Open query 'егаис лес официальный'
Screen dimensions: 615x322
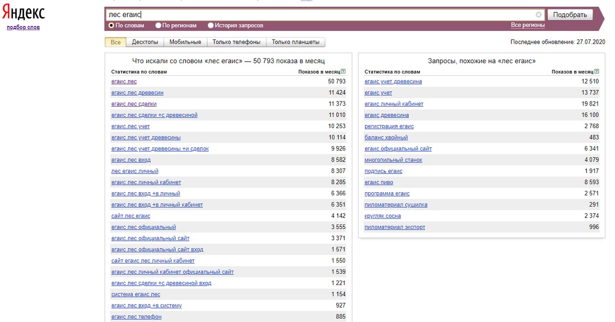point(143,227)
